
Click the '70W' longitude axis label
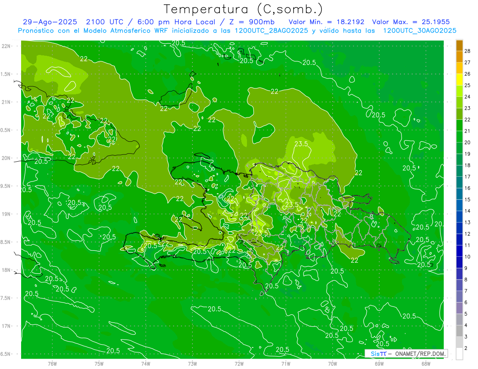pyautogui.click(x=333, y=363)
